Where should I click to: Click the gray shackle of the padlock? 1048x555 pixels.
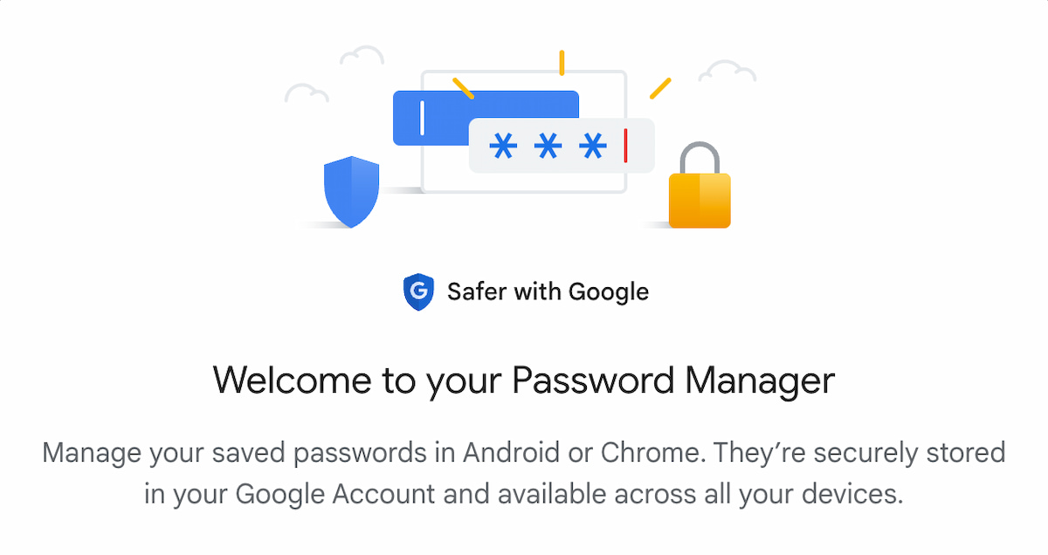(700, 158)
